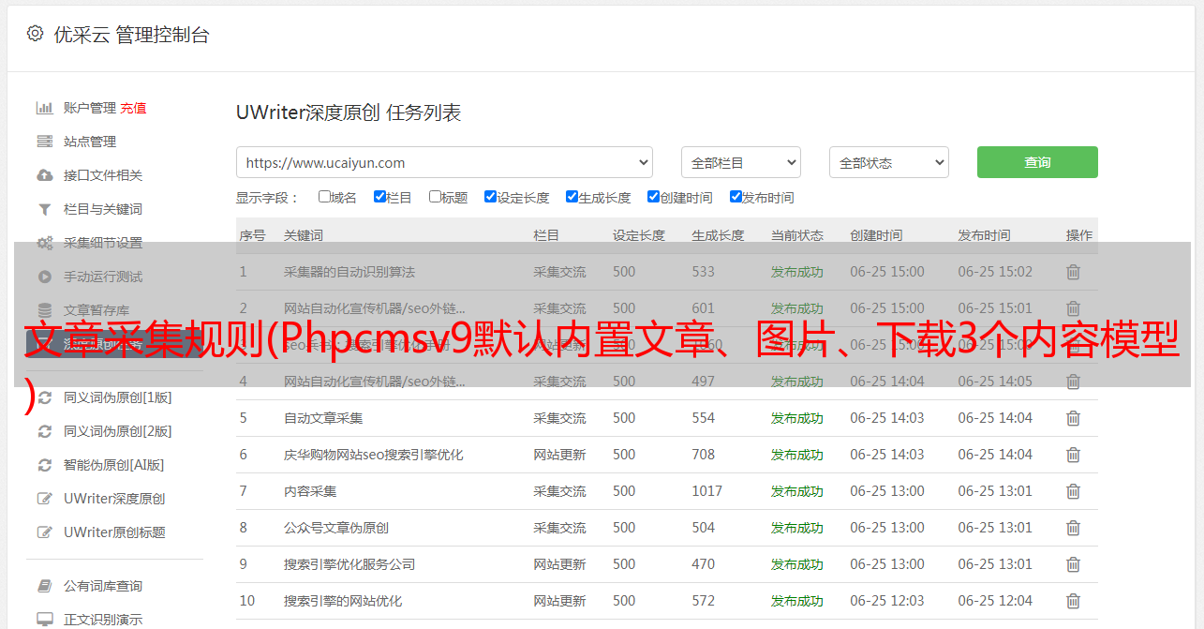Click the generated length value 708
The height and width of the screenshot is (629, 1204).
[704, 455]
